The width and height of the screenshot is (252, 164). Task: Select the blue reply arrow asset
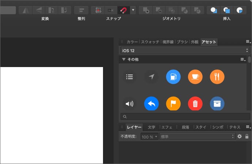151,104
